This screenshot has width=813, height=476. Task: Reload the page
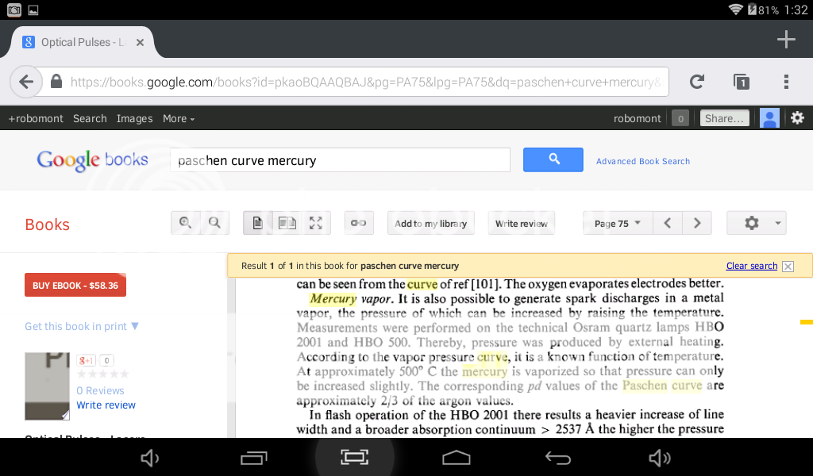[x=697, y=82]
